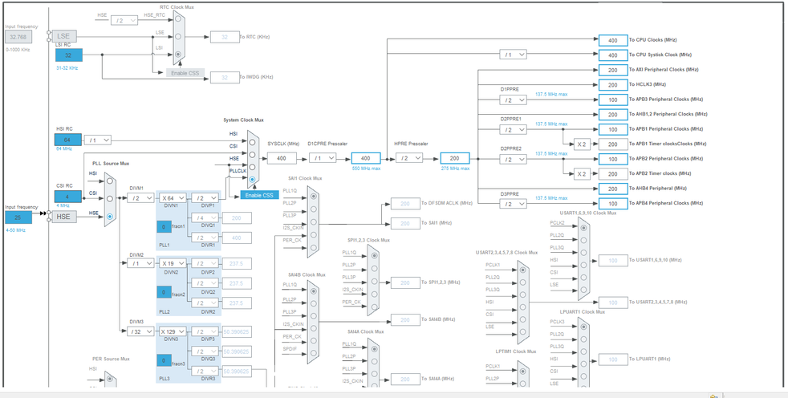This screenshot has width=788, height=398.
Task: Select LSE in RTC Clock Mux
Action: tap(178, 36)
